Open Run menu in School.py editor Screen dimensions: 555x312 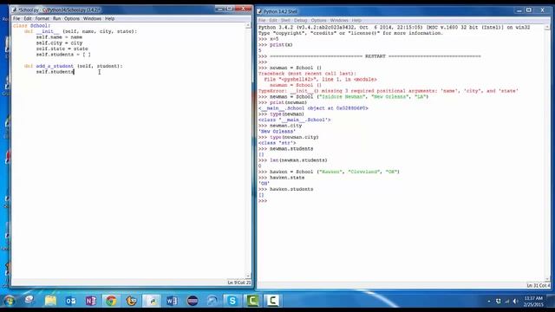coord(56,19)
